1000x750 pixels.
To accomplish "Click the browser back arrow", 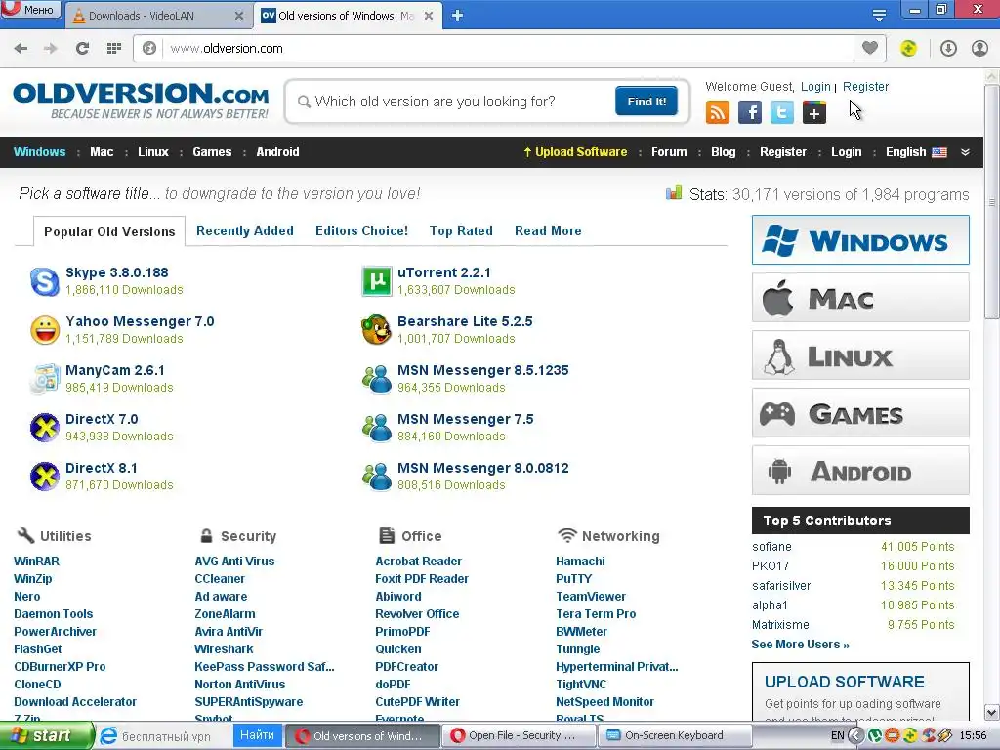I will (x=21, y=49).
